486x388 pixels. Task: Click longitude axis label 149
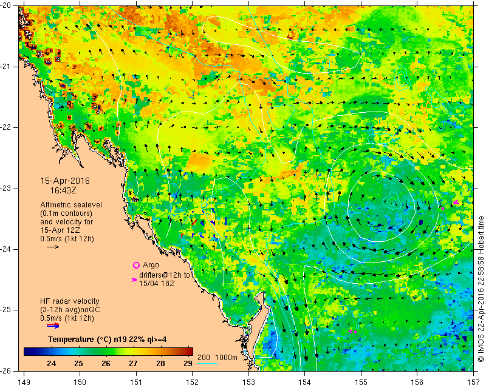point(24,382)
